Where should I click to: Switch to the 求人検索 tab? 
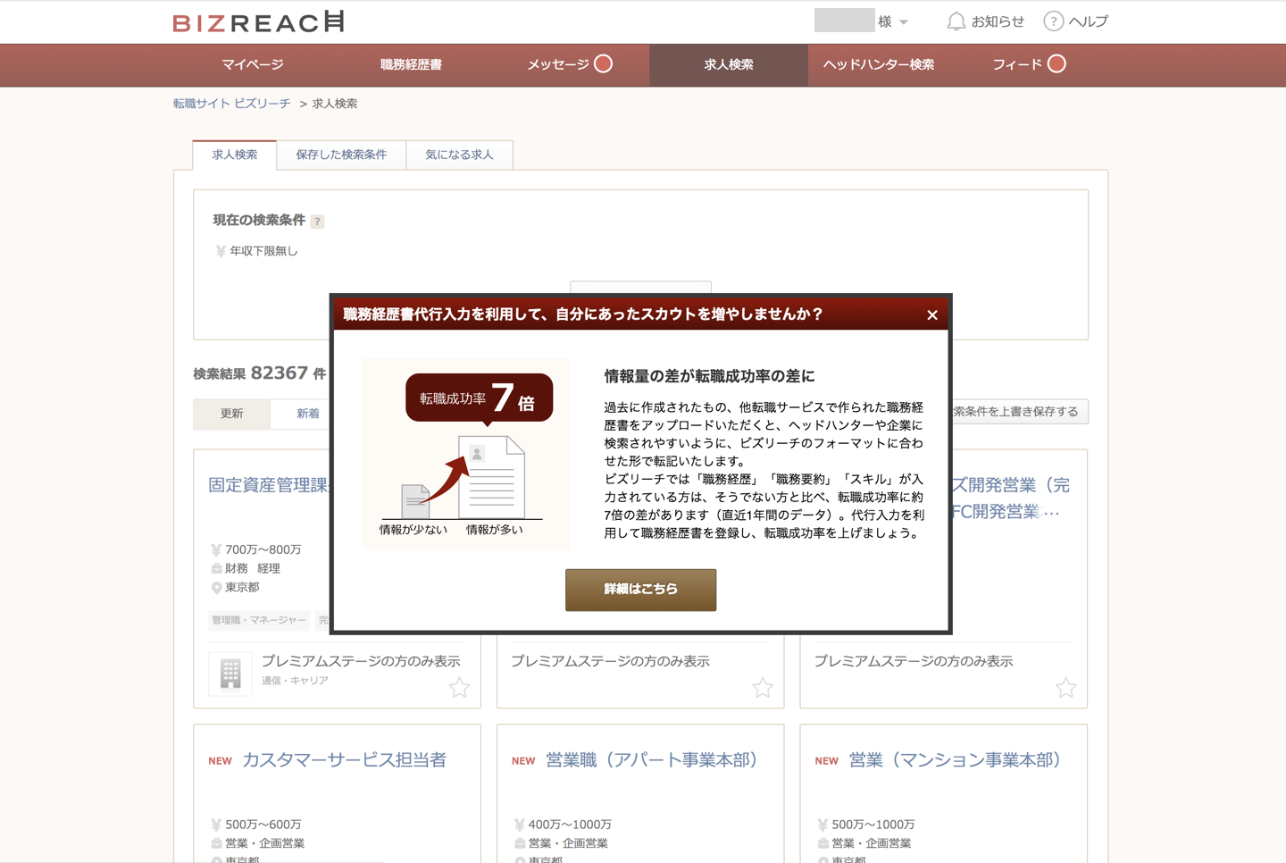[235, 155]
